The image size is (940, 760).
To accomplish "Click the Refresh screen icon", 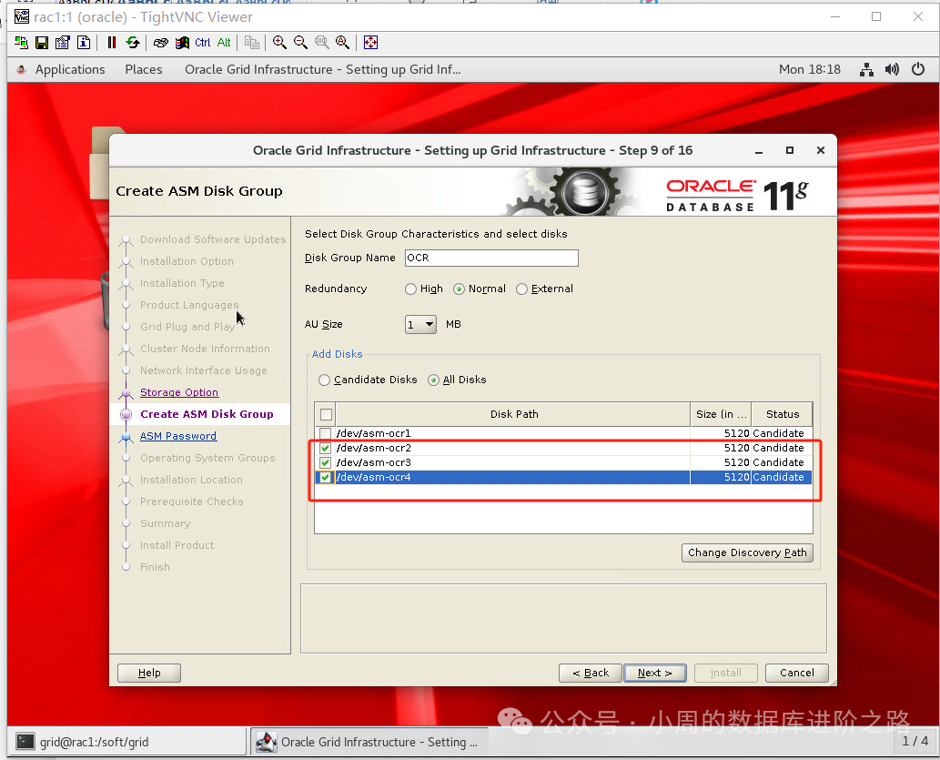I will (x=133, y=43).
